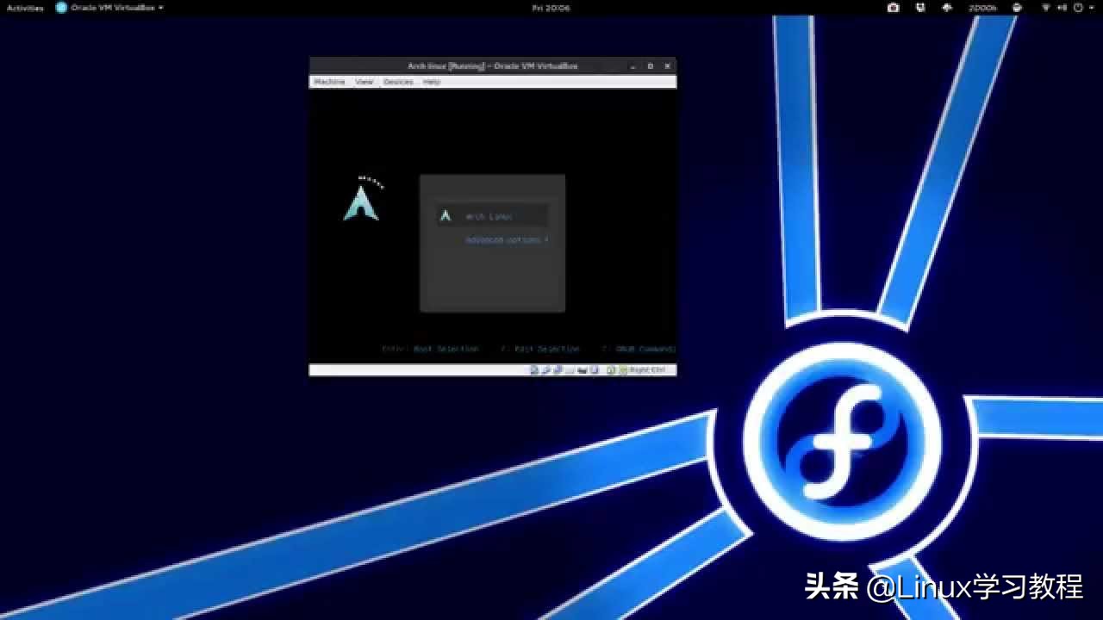This screenshot has height=620, width=1103.
Task: Open the Devices menu in VirtualBox
Action: tap(397, 82)
